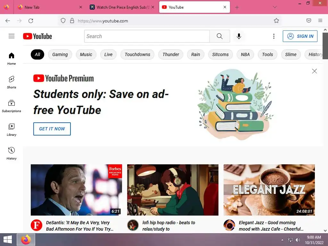
Task: Select the NBA filter chip
Action: pos(245,54)
